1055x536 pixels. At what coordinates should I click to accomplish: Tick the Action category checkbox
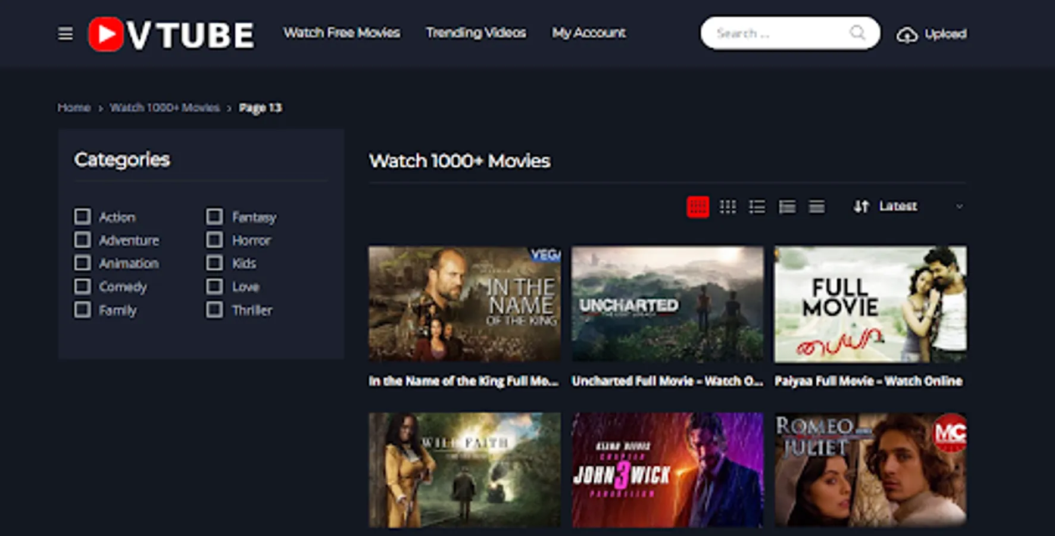83,216
